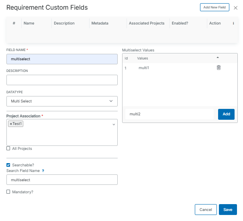
Task: Click the Enabled? column header
Action: click(180, 23)
